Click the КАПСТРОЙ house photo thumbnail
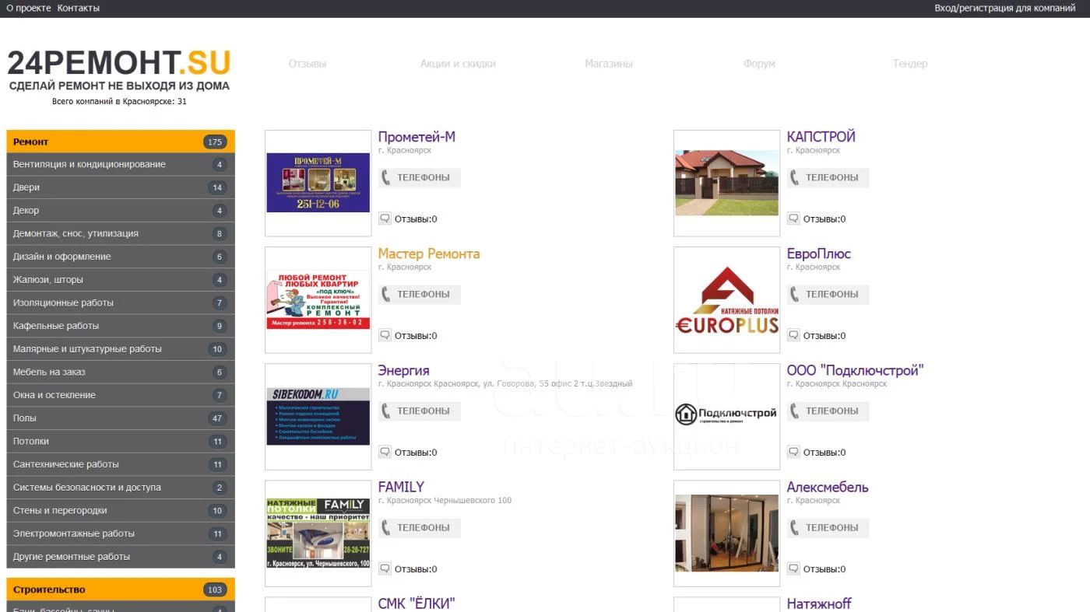Screen dimensions: 1090x612 pos(726,183)
